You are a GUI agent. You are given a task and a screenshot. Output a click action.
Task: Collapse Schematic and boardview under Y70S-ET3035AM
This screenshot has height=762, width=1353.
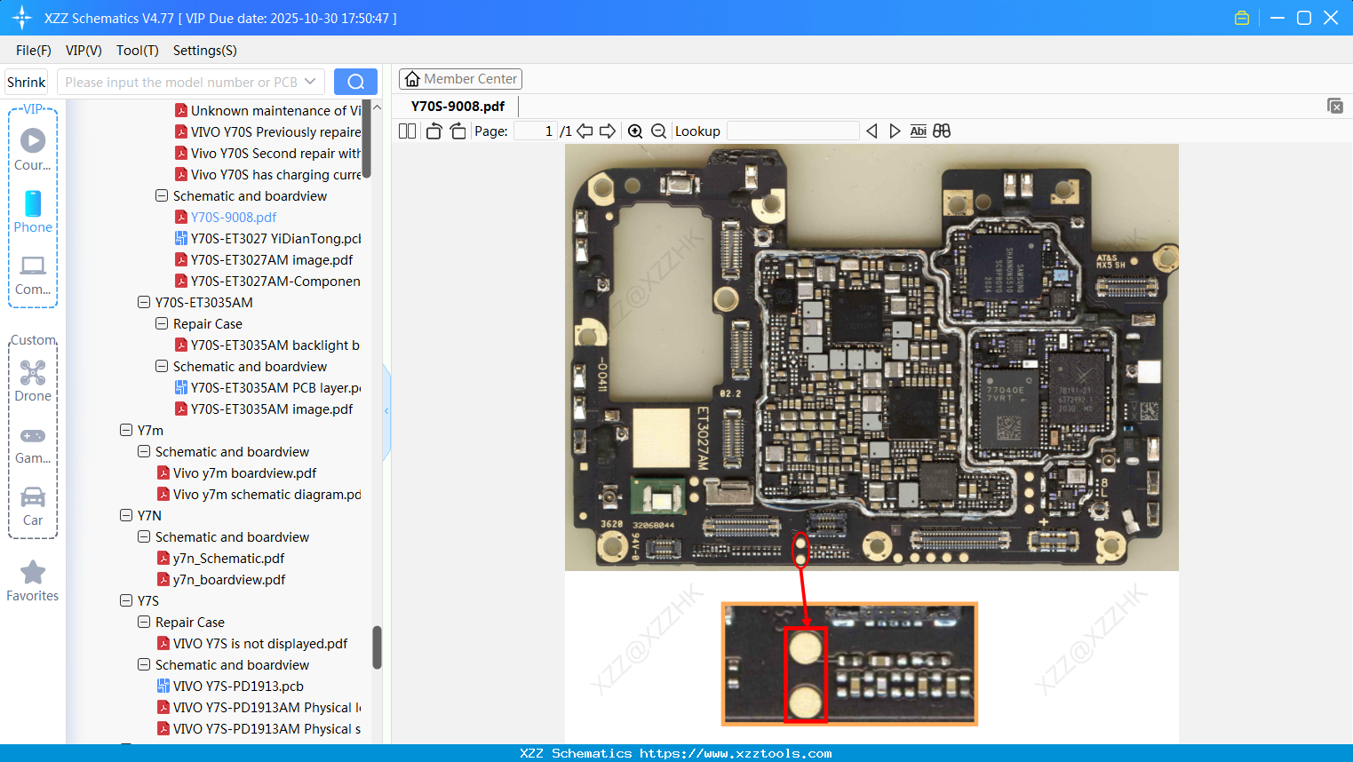coord(162,366)
